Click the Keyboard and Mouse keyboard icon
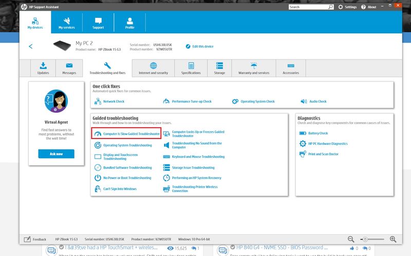This screenshot has height=256, width=411. [x=166, y=156]
